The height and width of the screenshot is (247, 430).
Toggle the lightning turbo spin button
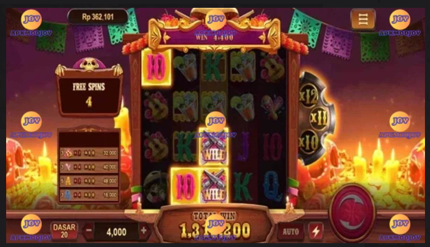[316, 231]
